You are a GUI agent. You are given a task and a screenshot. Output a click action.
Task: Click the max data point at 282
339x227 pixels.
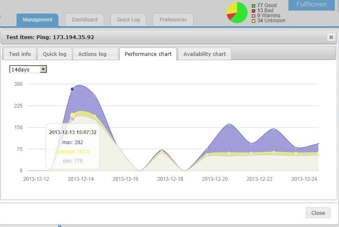tap(72, 89)
